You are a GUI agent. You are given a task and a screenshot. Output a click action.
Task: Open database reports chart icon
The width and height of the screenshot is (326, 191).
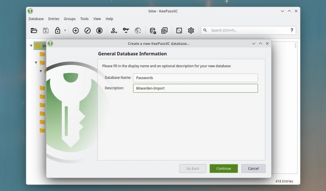[165, 31]
